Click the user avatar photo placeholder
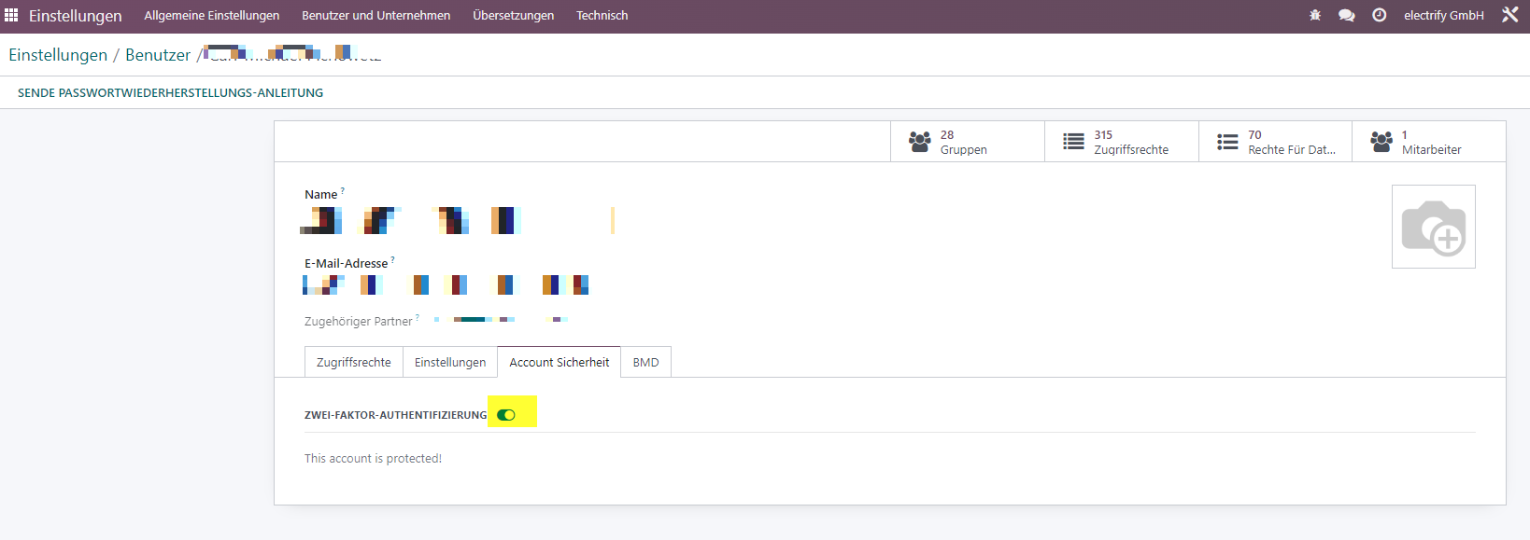Viewport: 1530px width, 540px height. click(x=1434, y=227)
